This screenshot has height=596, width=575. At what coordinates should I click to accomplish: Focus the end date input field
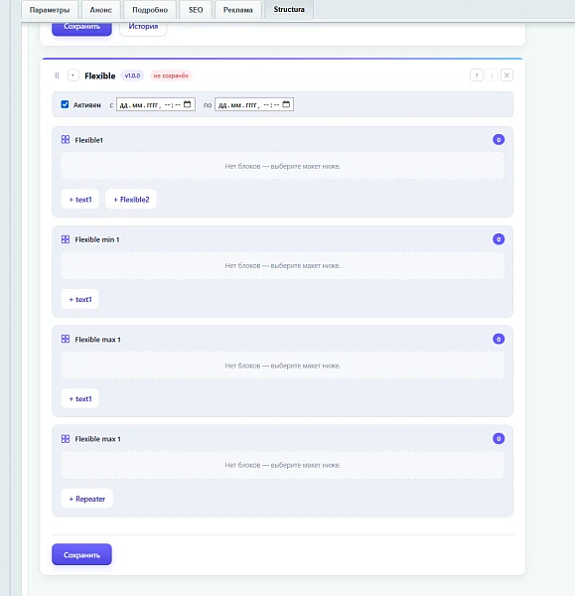coord(254,104)
